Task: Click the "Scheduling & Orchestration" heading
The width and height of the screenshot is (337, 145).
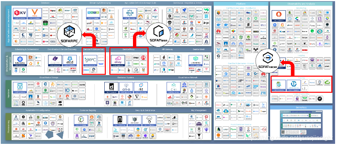Action: [x=27, y=49]
